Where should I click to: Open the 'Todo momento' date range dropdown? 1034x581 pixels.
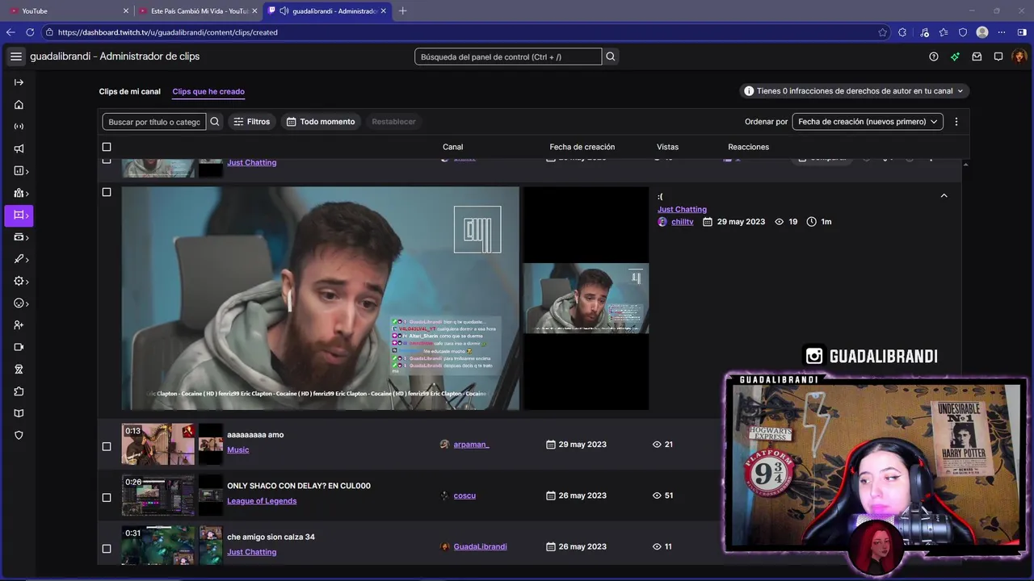pyautogui.click(x=321, y=122)
